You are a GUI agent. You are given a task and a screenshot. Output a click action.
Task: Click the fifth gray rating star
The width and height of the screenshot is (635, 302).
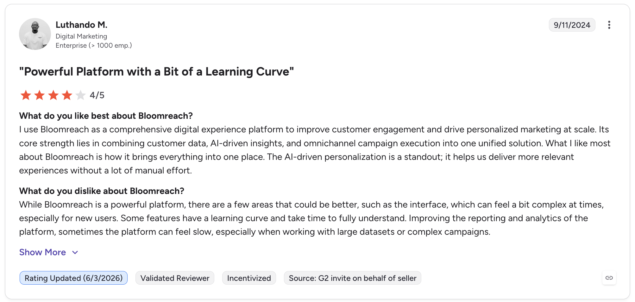click(x=81, y=95)
